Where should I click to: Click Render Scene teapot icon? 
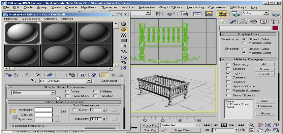coord(236,14)
